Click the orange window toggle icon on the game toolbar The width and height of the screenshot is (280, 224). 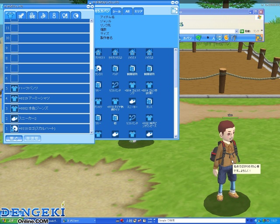pos(259,38)
